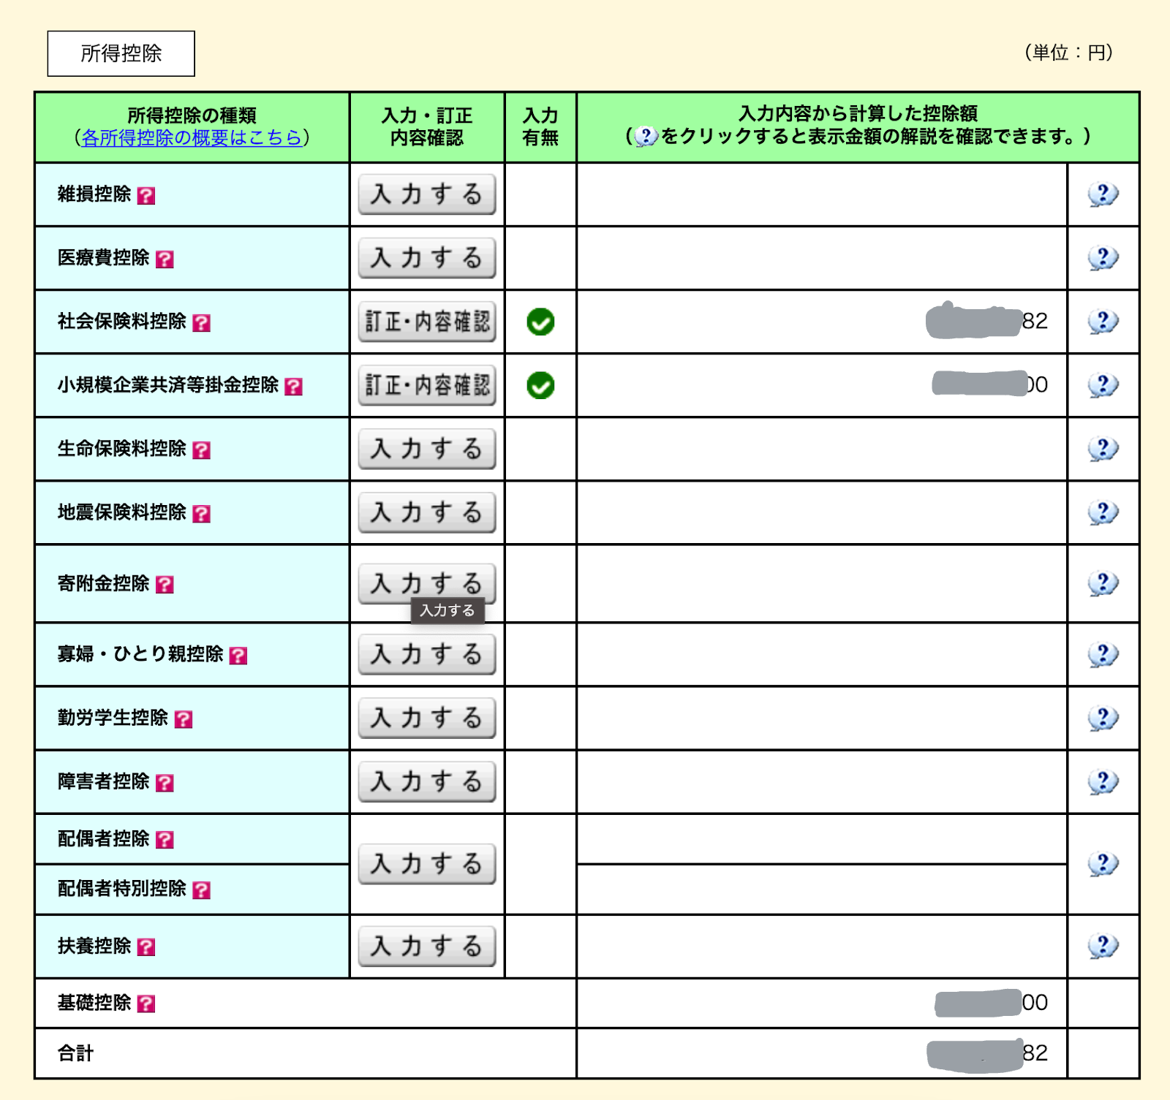Show amount explanation bubble for 地震保険料控除 row
The height and width of the screenshot is (1100, 1170).
1103,512
